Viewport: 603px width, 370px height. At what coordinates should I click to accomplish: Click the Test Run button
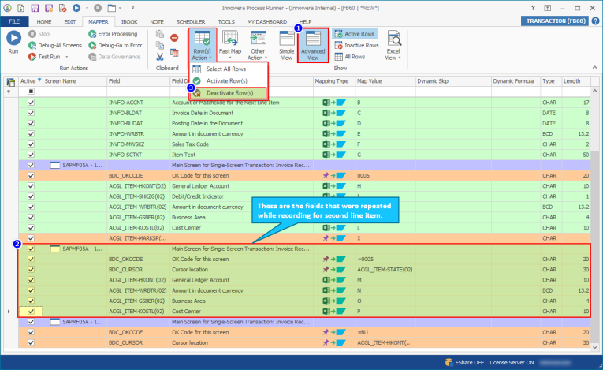(x=49, y=57)
